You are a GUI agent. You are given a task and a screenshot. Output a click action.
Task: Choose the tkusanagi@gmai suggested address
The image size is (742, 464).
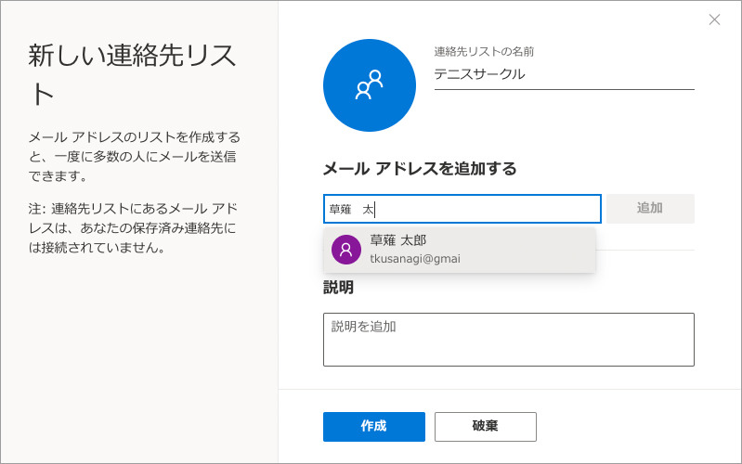(415, 258)
